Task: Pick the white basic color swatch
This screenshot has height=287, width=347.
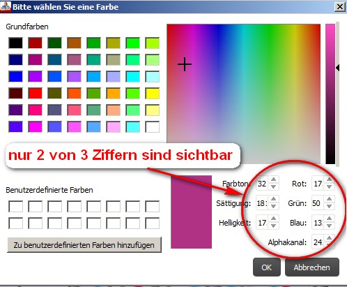Action: tap(153, 126)
